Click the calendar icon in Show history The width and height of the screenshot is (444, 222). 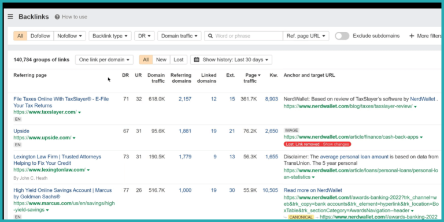pyautogui.click(x=197, y=60)
